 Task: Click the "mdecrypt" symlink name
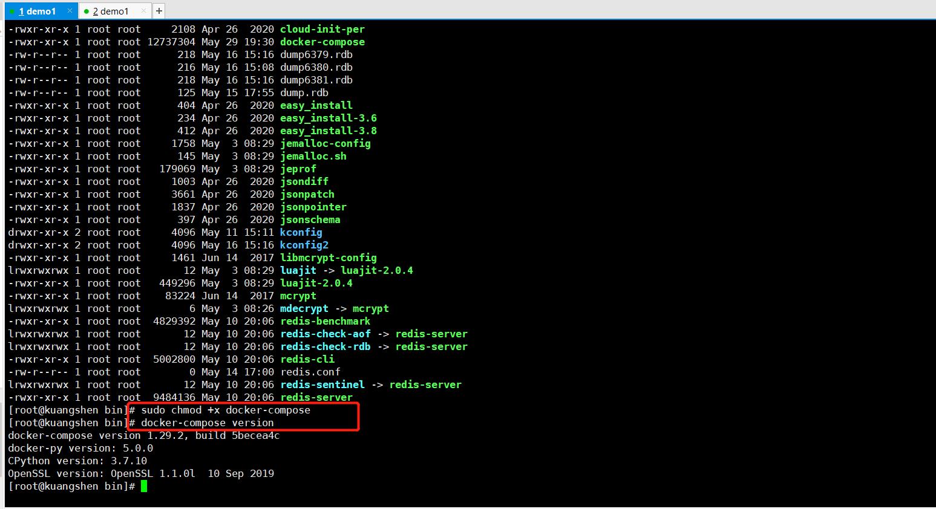tap(304, 308)
